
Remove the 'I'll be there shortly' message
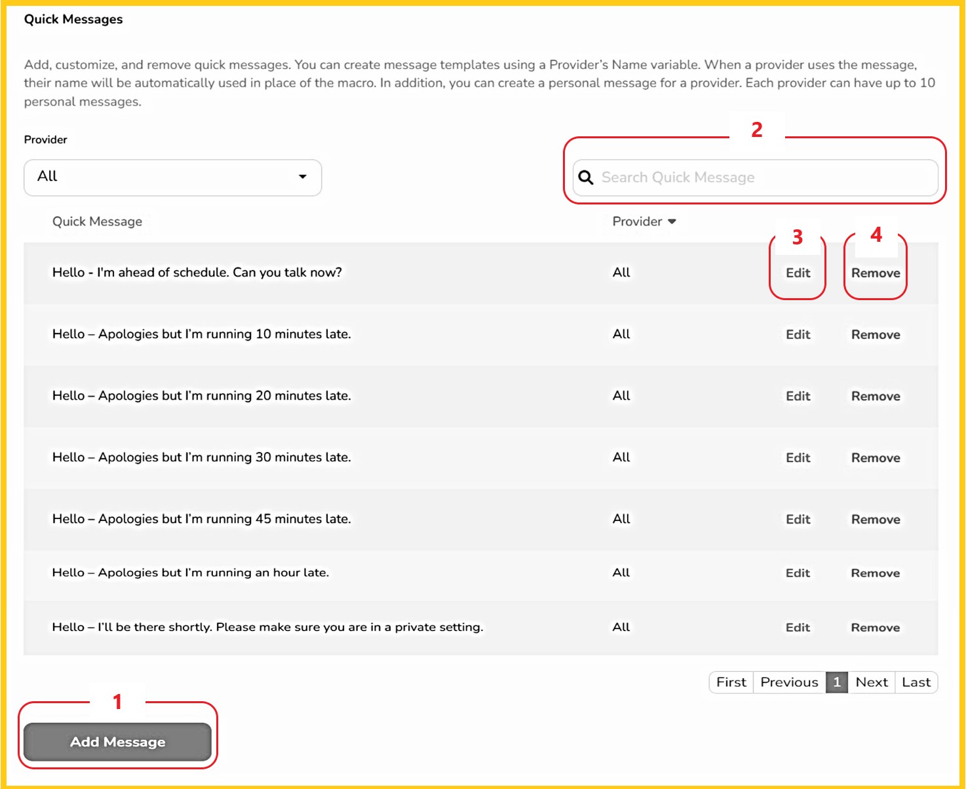pos(875,627)
